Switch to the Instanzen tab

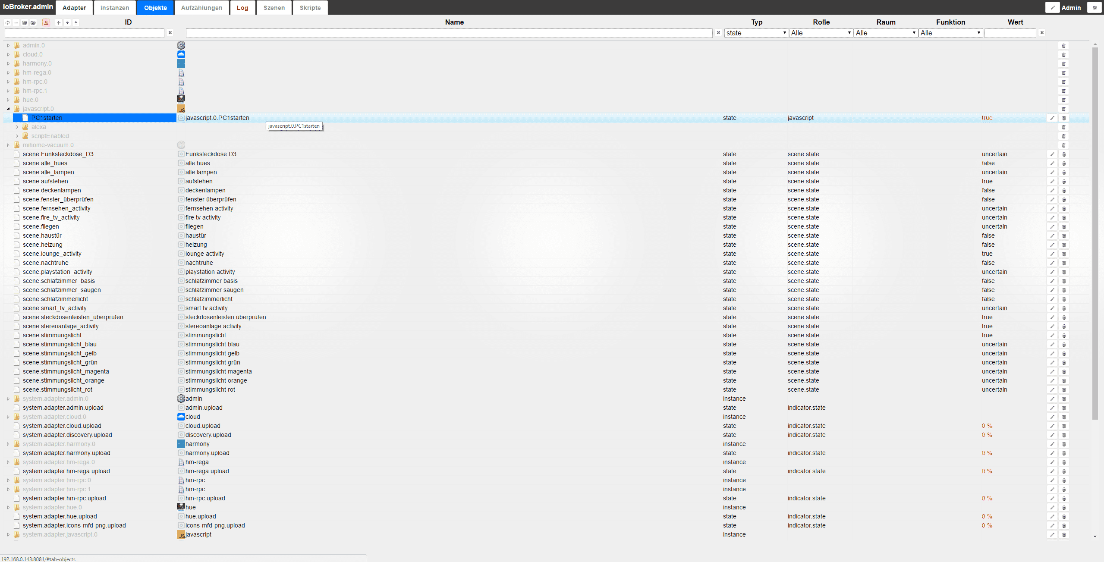(x=115, y=8)
